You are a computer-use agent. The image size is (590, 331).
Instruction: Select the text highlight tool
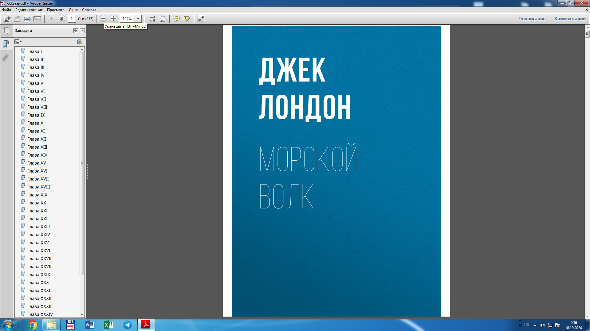pos(187,19)
